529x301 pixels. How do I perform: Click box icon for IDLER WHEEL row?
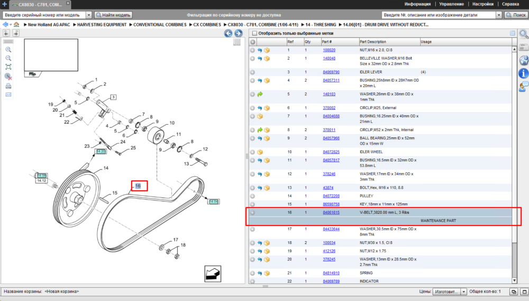pos(260,152)
